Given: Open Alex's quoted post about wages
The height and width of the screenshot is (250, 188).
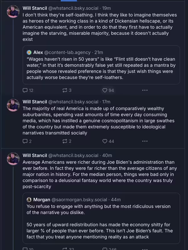Looking at the screenshot, I should tap(101, 65).
